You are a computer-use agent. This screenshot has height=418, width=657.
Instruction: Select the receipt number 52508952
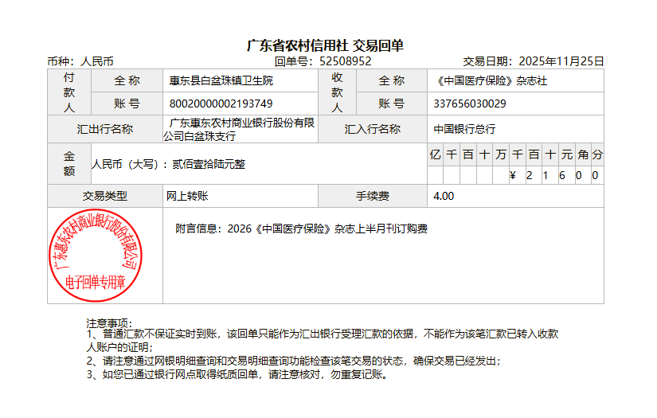[345, 61]
